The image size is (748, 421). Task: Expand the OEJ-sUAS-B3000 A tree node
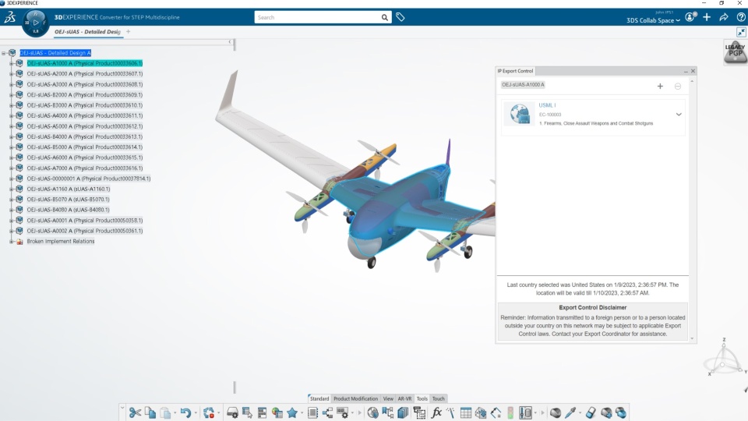(x=12, y=105)
